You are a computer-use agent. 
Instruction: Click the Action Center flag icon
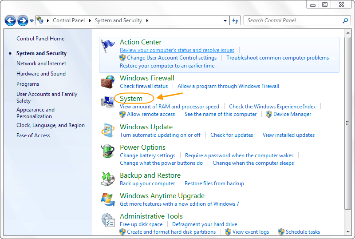point(108,46)
